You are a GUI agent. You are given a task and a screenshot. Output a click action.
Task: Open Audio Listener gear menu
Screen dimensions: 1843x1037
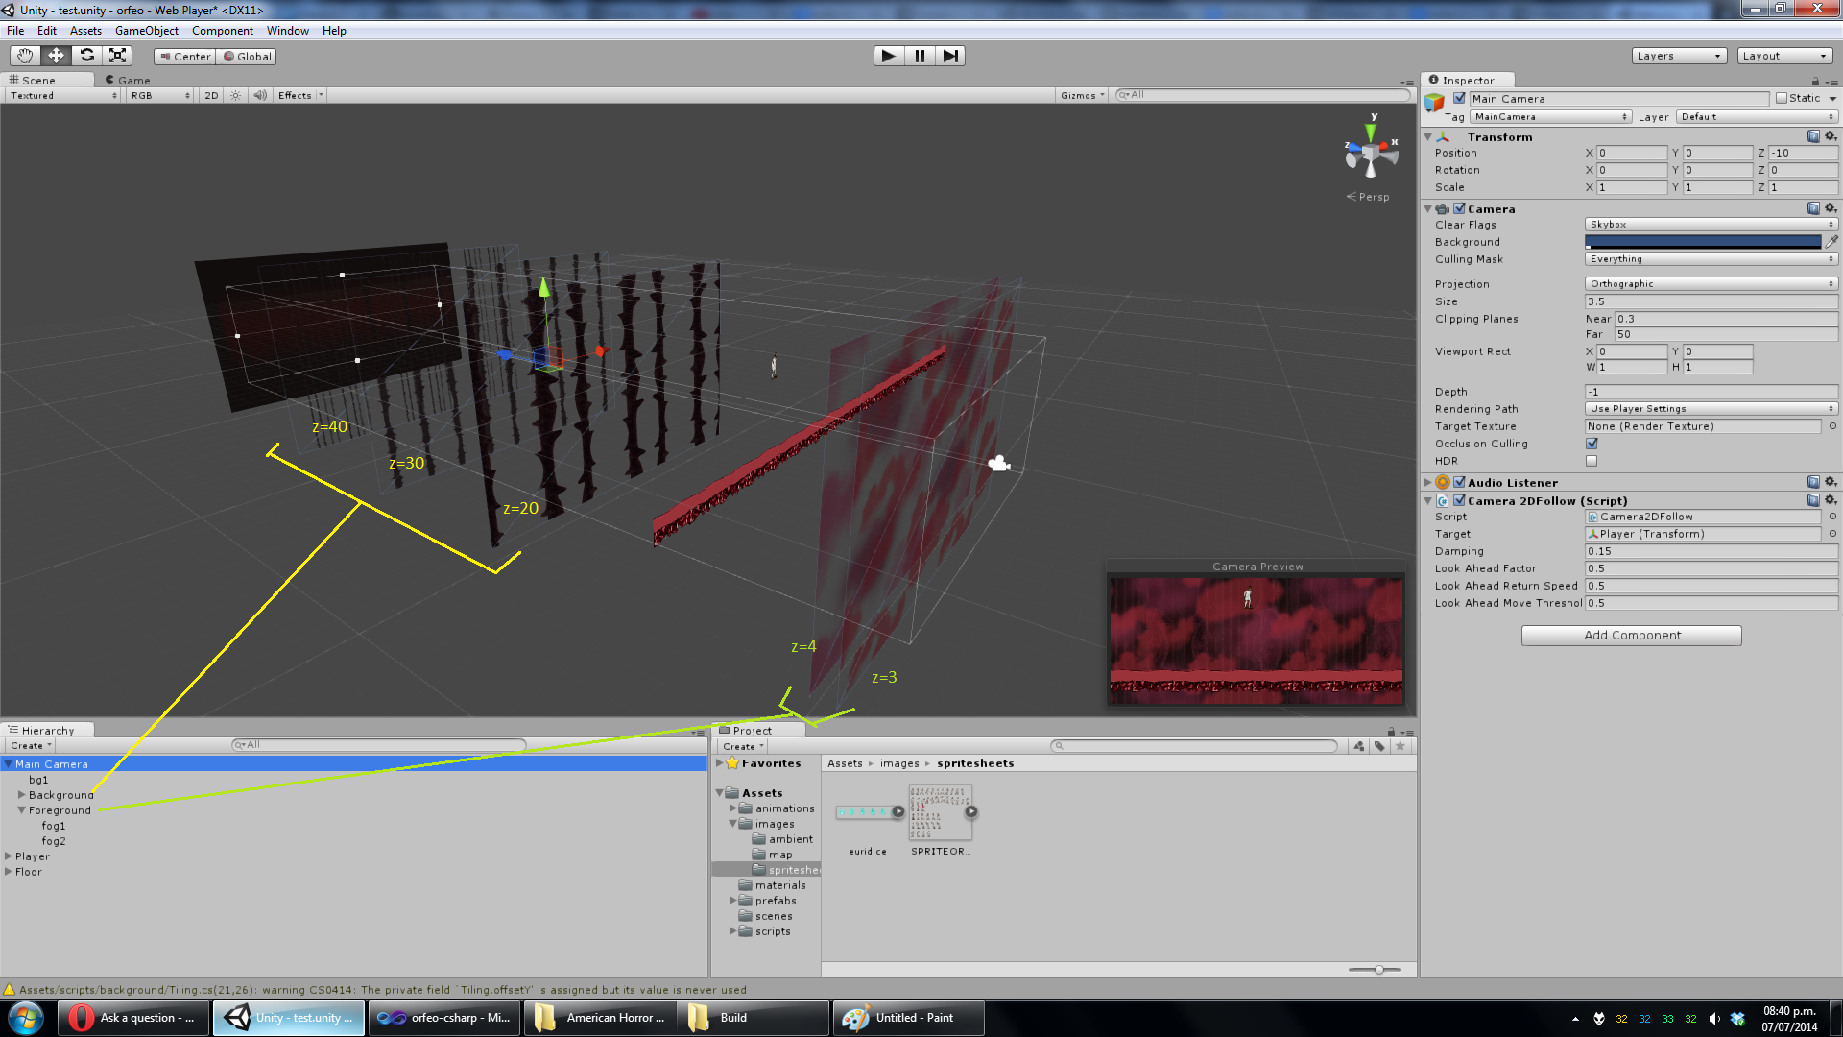(1831, 482)
